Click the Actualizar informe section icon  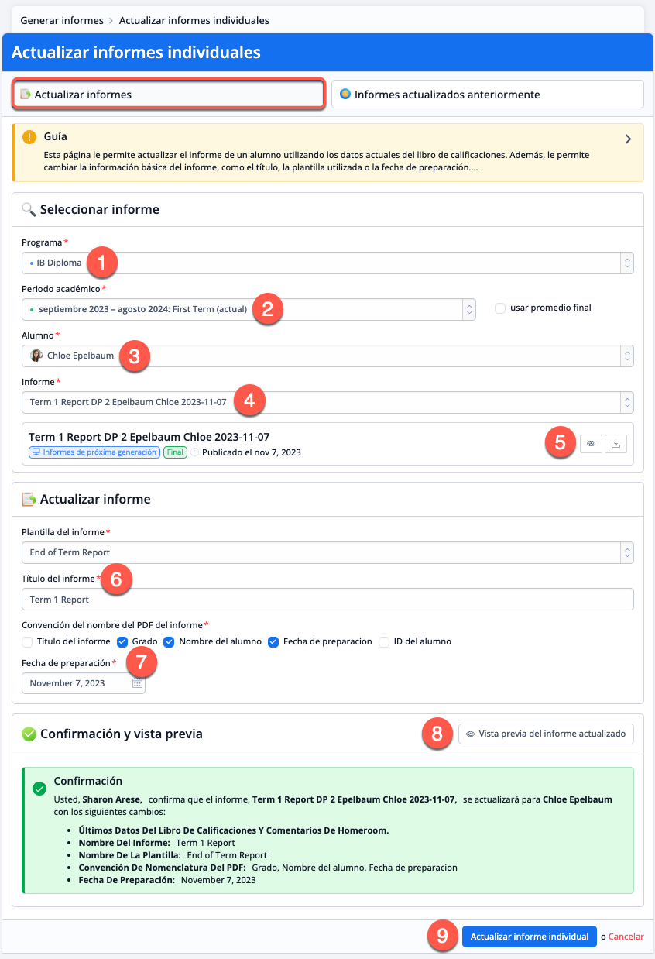pyautogui.click(x=29, y=500)
